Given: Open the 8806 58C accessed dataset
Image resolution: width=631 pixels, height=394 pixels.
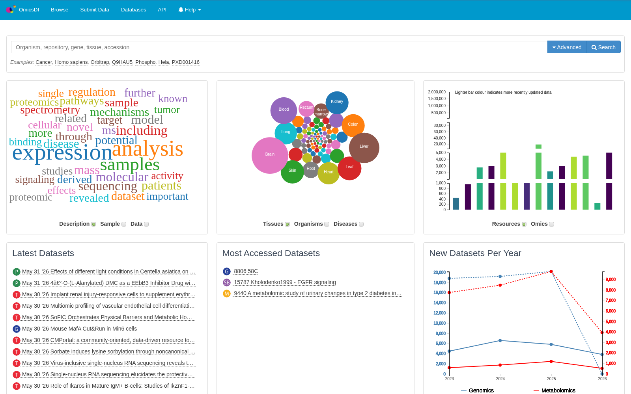Looking at the screenshot, I should 246,271.
